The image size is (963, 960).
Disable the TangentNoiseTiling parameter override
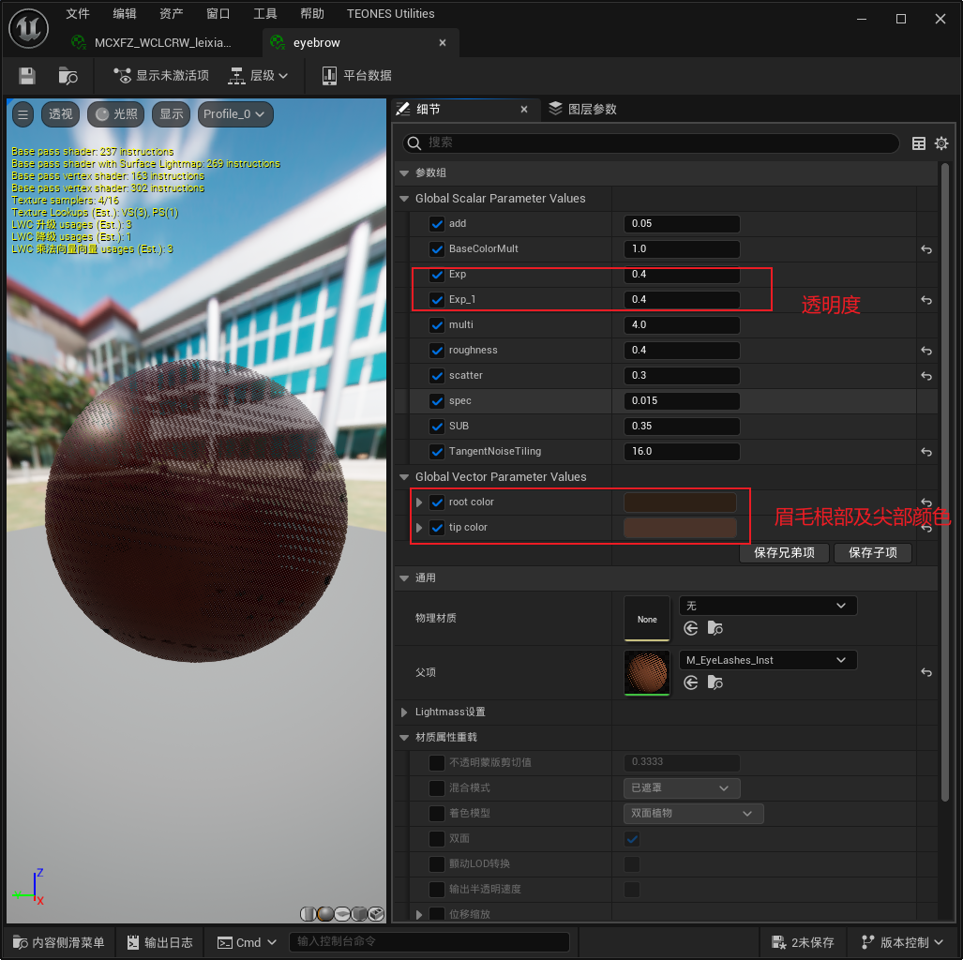click(436, 452)
